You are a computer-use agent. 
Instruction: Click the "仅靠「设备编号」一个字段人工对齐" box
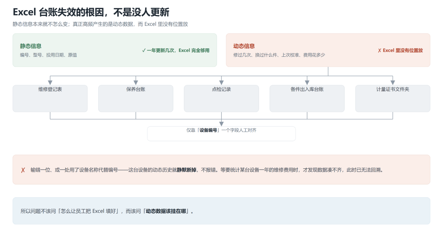click(221, 134)
